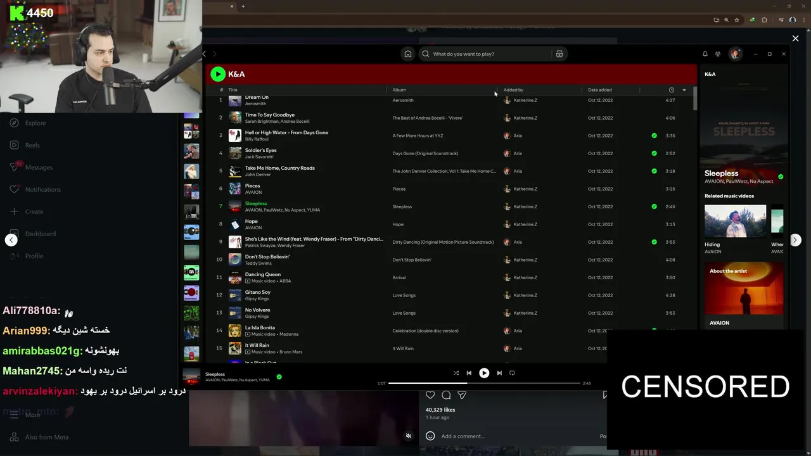Sort the playlist by the Album column header
This screenshot has height=456, width=811.
(x=399, y=90)
